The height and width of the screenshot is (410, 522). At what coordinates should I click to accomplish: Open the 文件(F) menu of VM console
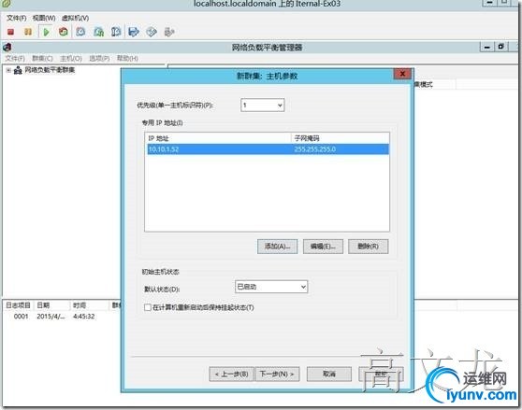(x=16, y=18)
